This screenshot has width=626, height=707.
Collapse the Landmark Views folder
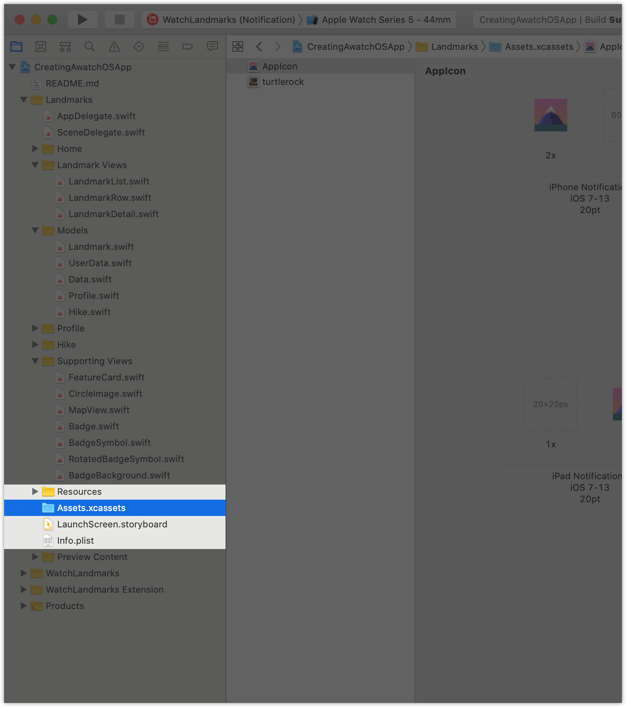click(x=35, y=165)
